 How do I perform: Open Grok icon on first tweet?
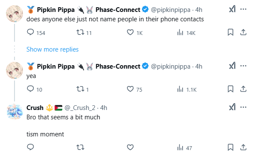[x=232, y=9]
